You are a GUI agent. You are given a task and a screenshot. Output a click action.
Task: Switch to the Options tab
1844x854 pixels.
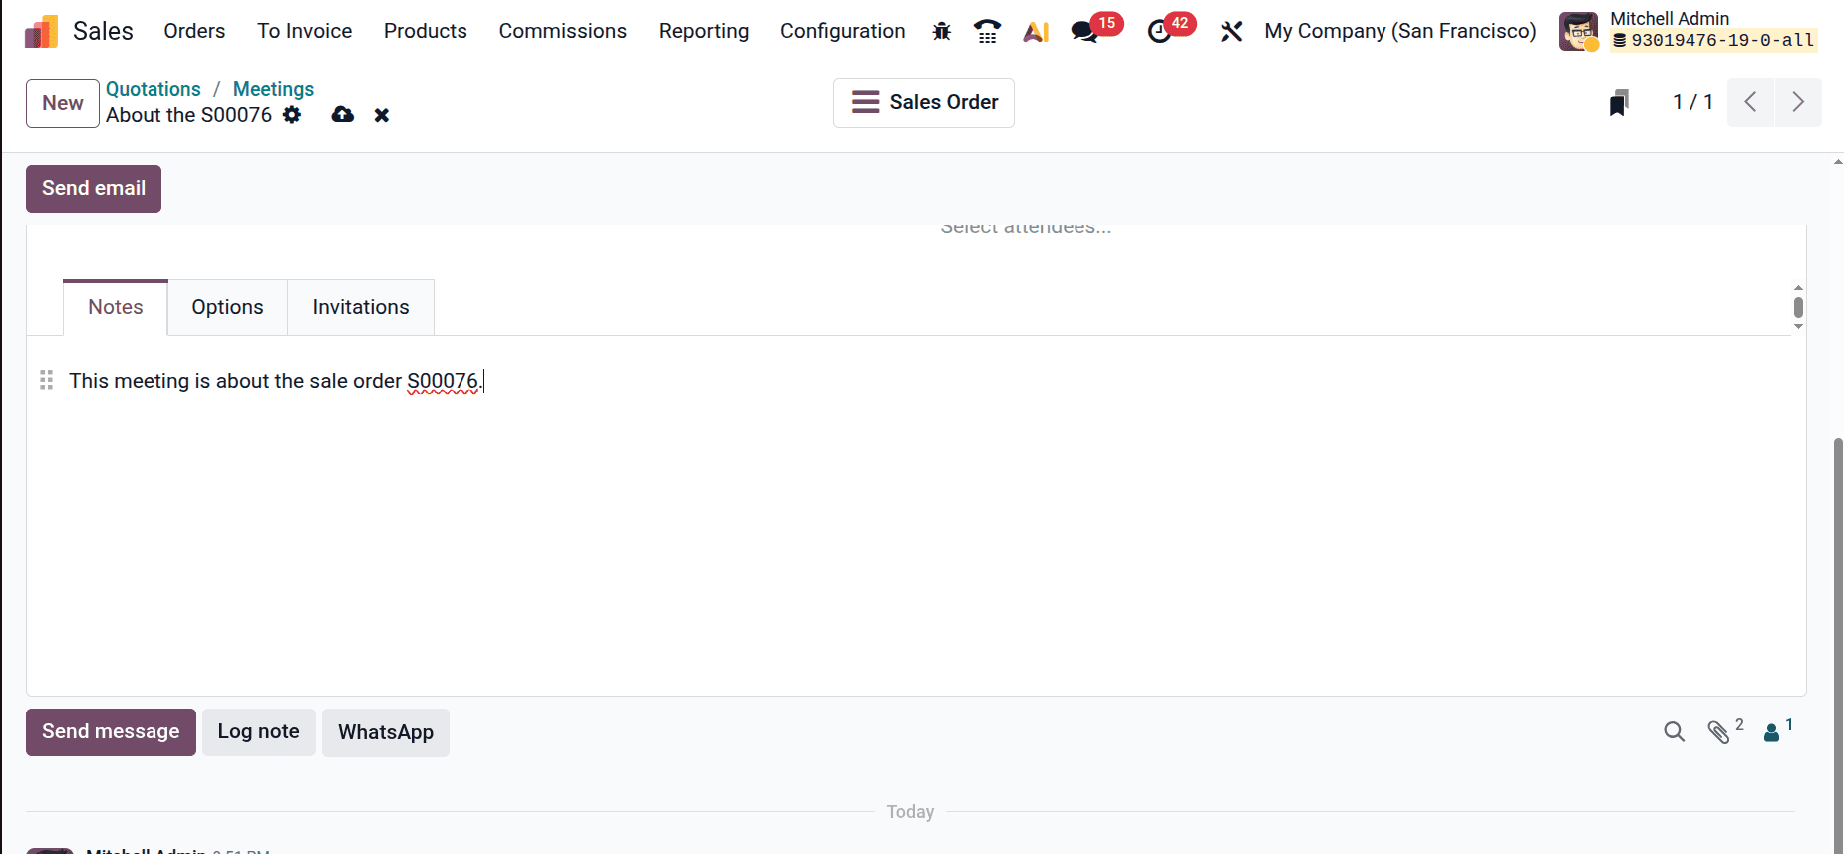[x=227, y=307]
